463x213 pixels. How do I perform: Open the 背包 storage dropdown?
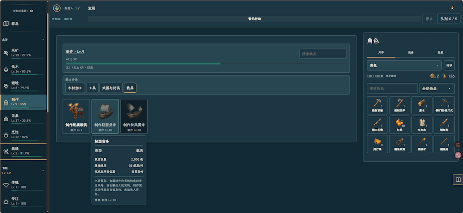(404, 65)
